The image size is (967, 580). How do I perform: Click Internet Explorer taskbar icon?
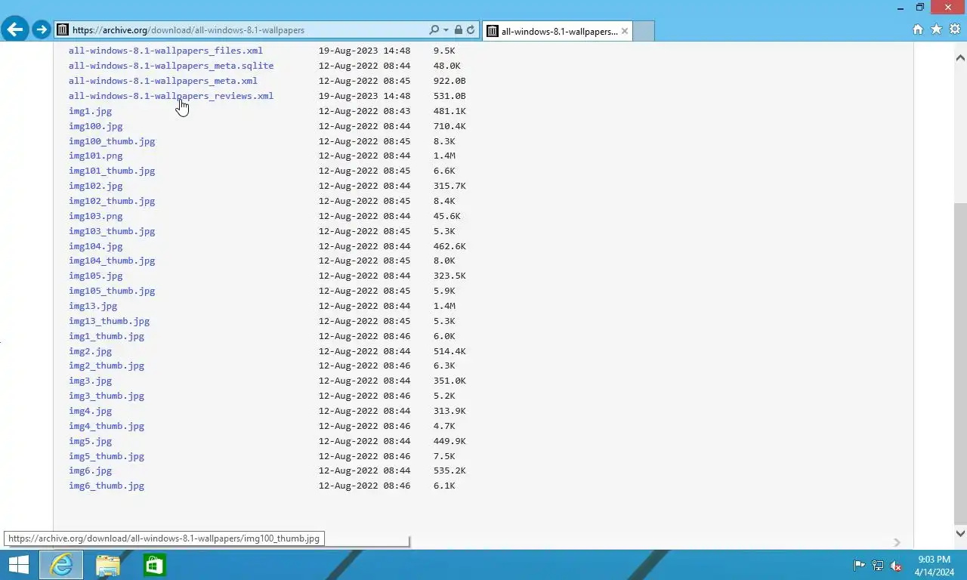61,565
